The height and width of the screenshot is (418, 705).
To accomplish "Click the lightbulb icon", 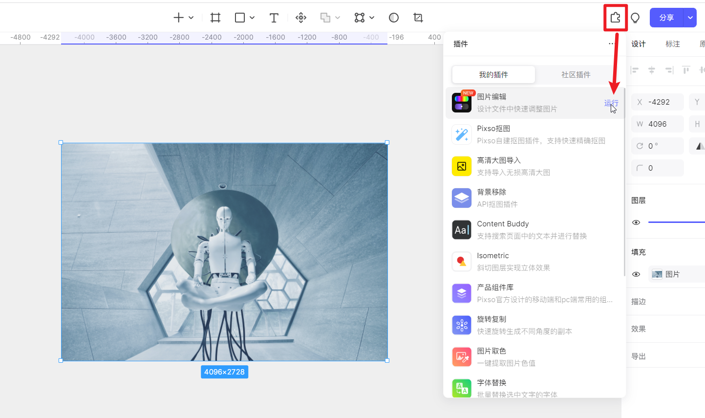I will [635, 18].
